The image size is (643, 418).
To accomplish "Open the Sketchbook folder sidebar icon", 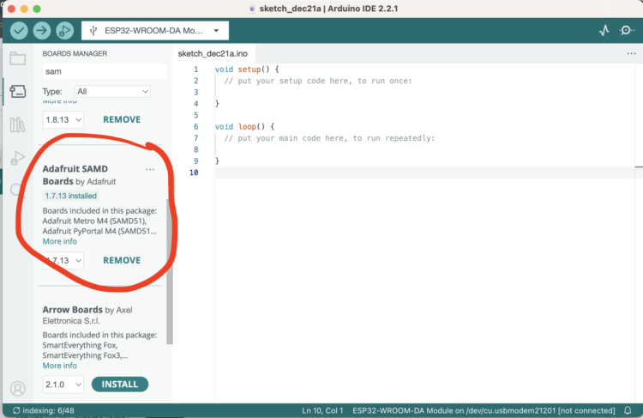I will coord(18,58).
